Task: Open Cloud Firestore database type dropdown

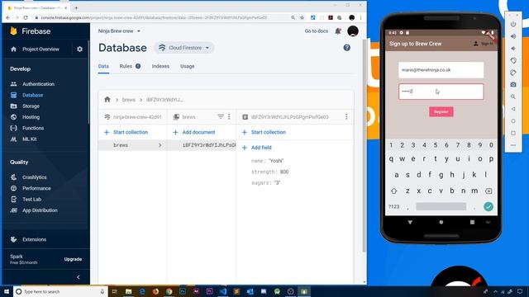Action: point(184,48)
